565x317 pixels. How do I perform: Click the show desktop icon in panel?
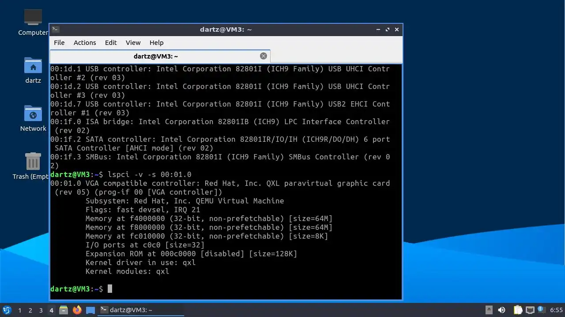[90, 310]
